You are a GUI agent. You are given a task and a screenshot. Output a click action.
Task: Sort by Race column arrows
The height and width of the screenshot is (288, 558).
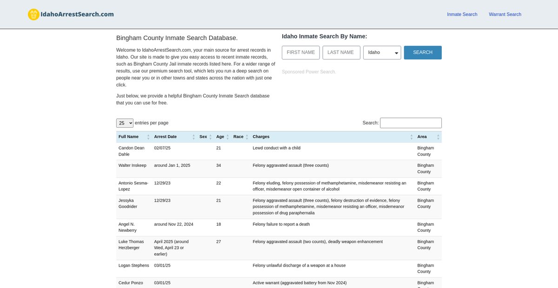247,137
